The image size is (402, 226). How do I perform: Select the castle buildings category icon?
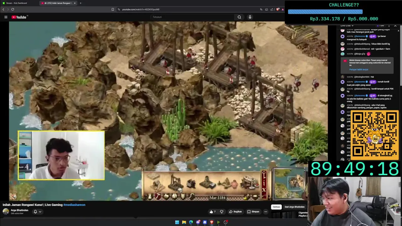tap(150, 196)
